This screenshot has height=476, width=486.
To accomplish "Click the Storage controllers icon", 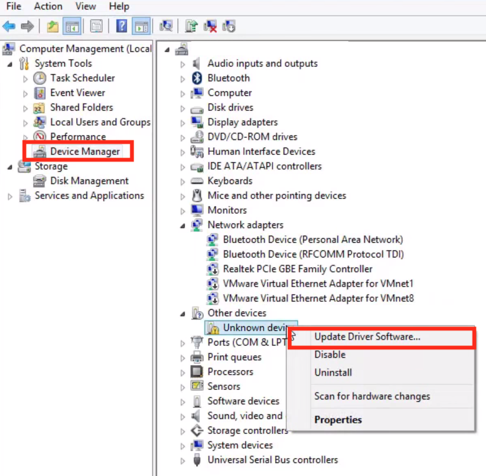I will tap(197, 431).
